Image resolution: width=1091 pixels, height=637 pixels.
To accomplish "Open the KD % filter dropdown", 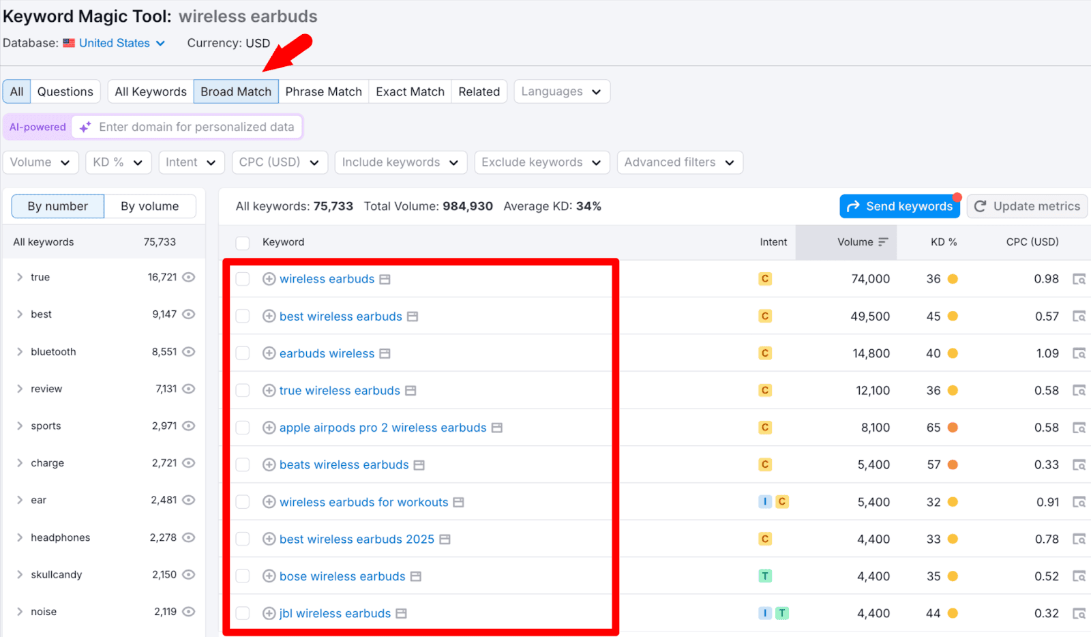I will click(118, 162).
